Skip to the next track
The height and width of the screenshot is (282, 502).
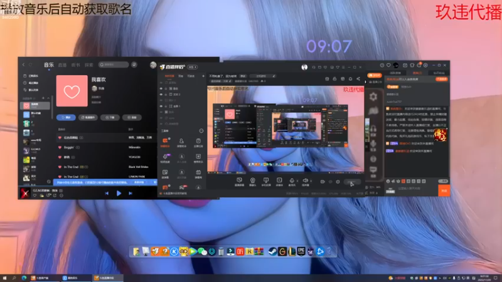click(x=131, y=193)
